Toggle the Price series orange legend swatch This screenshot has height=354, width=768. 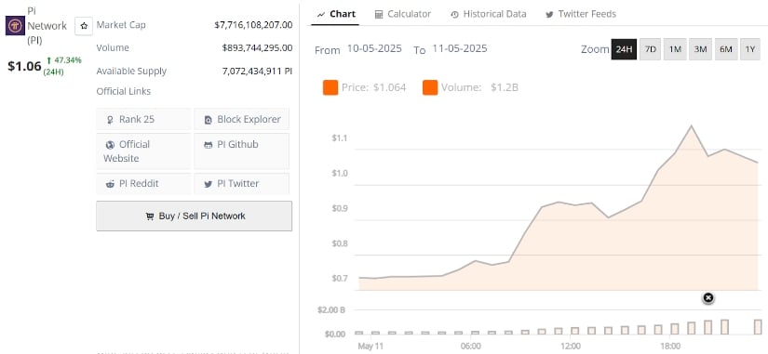(x=330, y=88)
